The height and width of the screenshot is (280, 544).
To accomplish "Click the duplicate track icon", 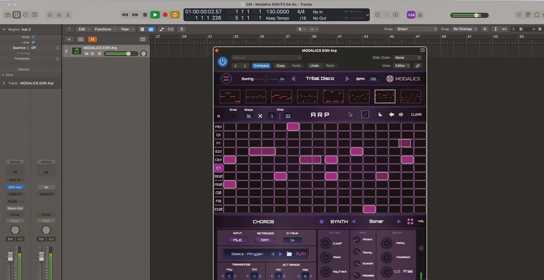I will (x=81, y=39).
